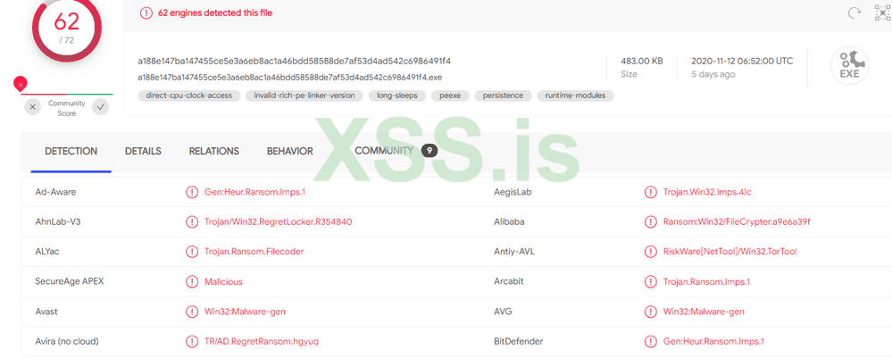
Task: Click the alert icon in BitDefender row
Action: pos(650,342)
